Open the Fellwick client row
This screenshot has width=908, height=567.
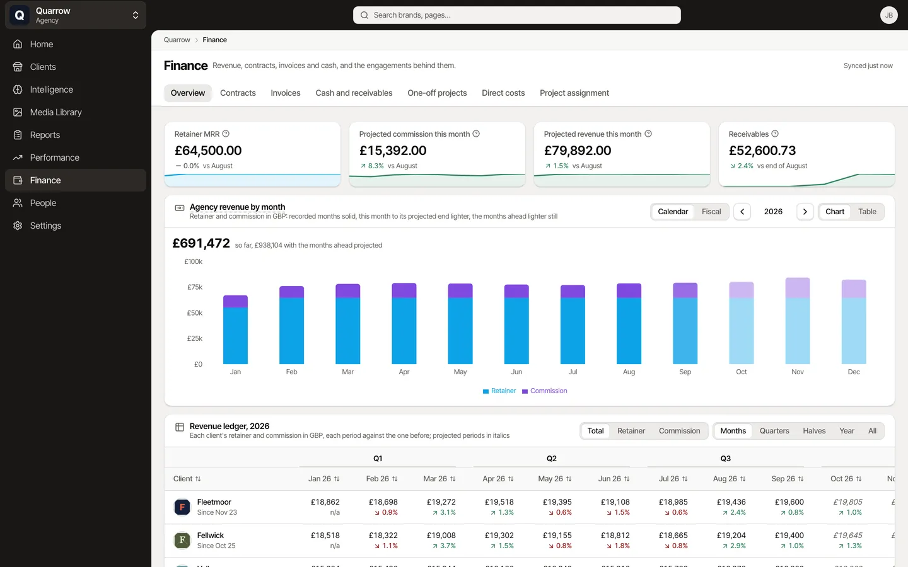pyautogui.click(x=529, y=541)
